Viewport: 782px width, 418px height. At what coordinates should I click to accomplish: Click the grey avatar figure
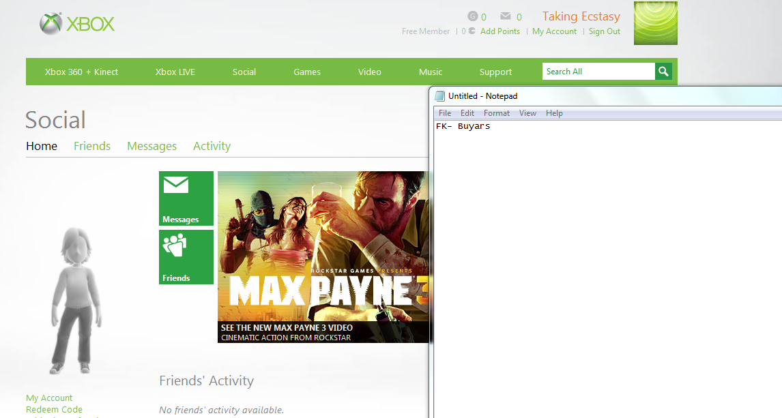[77, 301]
